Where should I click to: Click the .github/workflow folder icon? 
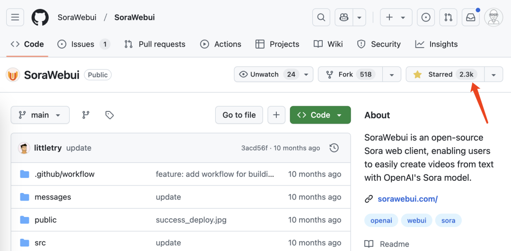(x=25, y=174)
